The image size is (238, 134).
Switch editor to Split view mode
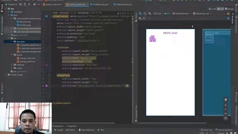[221, 9]
